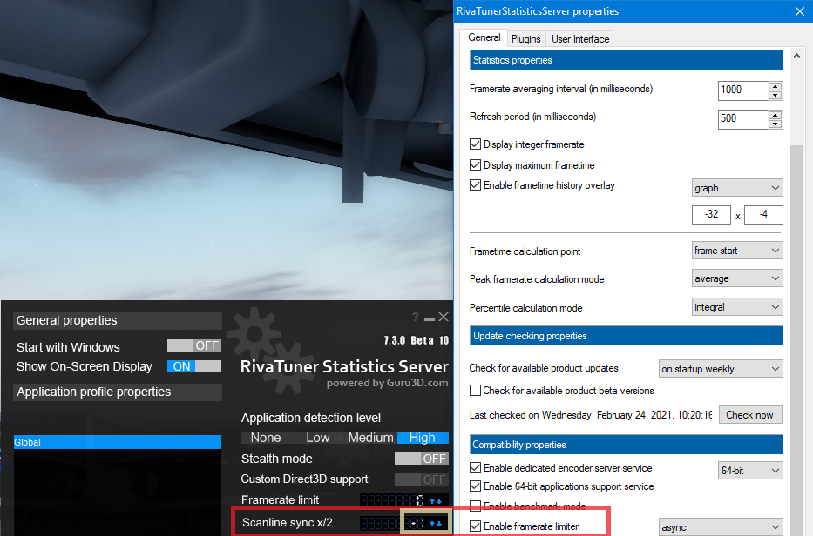Click Scanline sync x/2 up/down arrows
The image size is (813, 536).
436,524
